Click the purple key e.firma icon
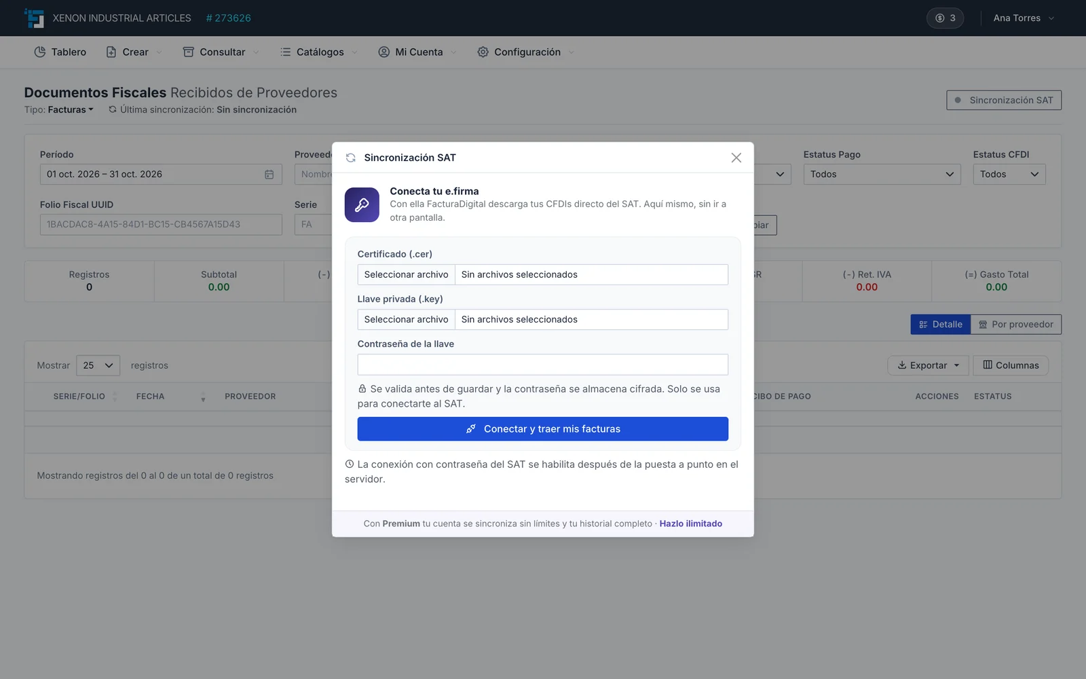 point(362,205)
